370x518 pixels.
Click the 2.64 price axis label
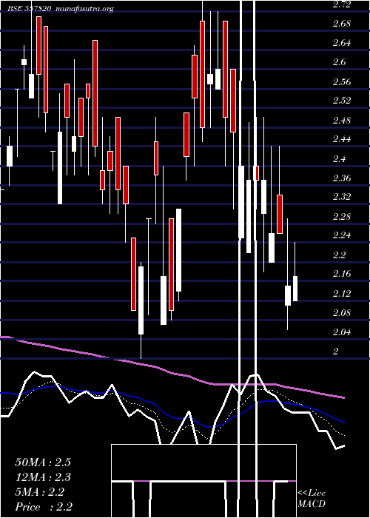(342, 43)
